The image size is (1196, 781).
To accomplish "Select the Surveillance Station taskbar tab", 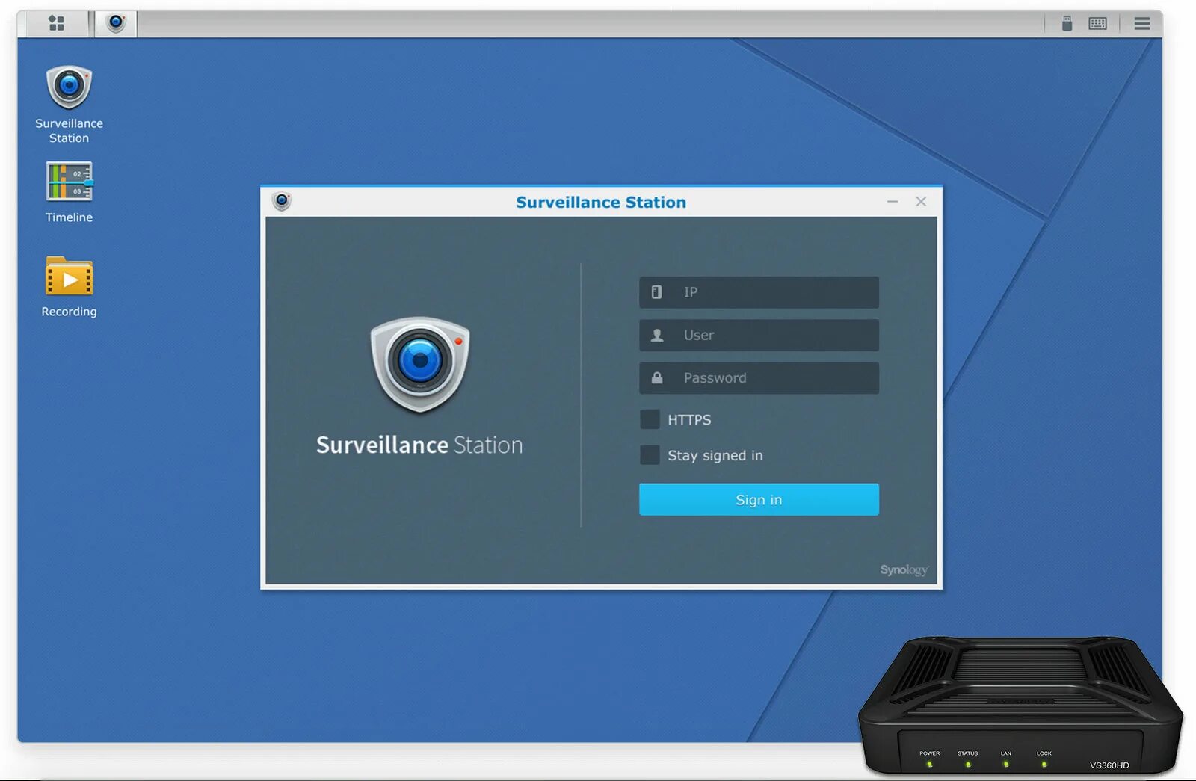I will pyautogui.click(x=116, y=23).
